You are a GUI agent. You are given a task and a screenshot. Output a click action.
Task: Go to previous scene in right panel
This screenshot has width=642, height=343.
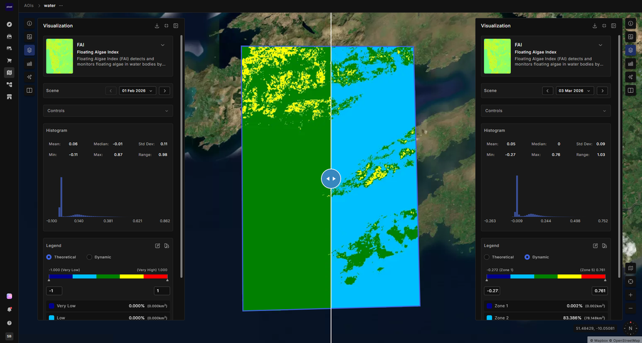point(547,90)
